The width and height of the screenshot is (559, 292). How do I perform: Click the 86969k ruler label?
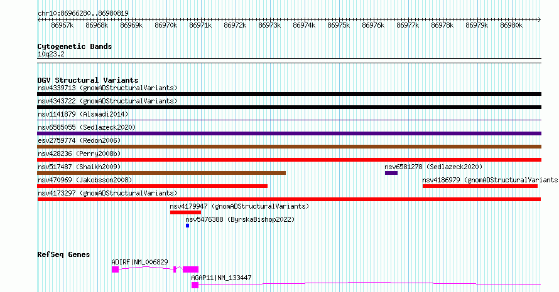coord(131,25)
